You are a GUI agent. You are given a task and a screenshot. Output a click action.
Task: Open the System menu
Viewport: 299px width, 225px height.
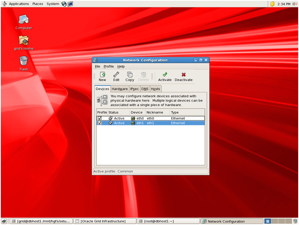(53, 4)
